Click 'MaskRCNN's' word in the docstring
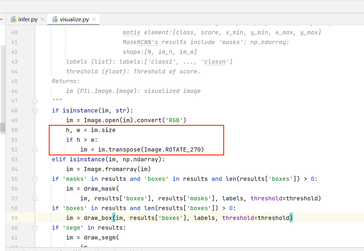 point(141,42)
